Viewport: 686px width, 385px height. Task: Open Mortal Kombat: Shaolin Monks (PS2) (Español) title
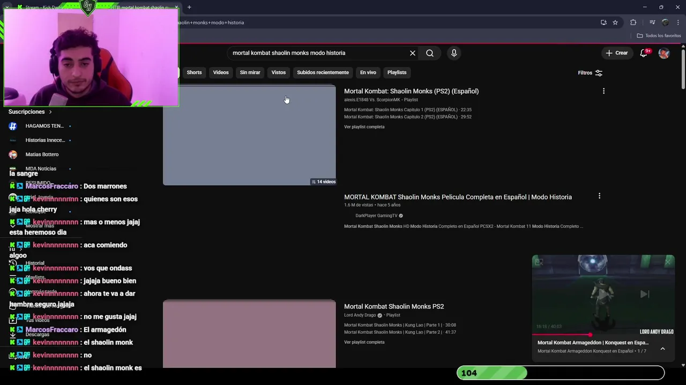(411, 91)
